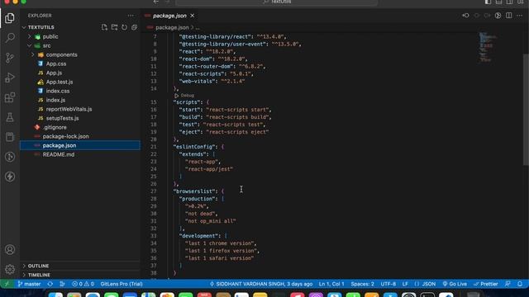Synchronize changes in status bar

50,284
